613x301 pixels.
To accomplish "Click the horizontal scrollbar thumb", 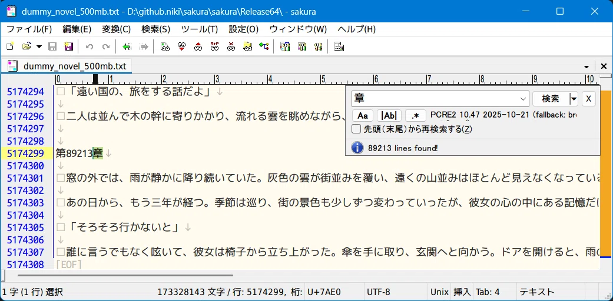I will pyautogui.click(x=125, y=275).
